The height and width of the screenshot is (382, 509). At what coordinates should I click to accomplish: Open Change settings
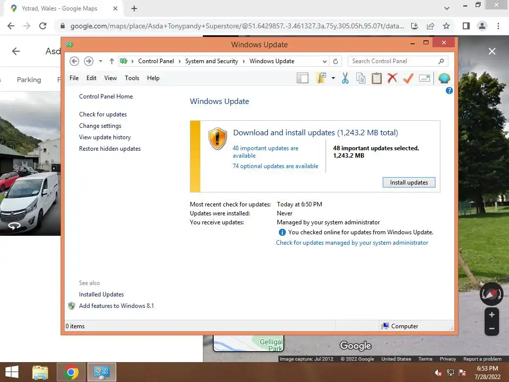[x=100, y=126]
